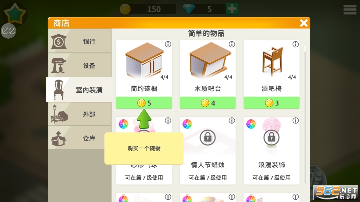Open info for 简约碗橱 item

(168, 44)
